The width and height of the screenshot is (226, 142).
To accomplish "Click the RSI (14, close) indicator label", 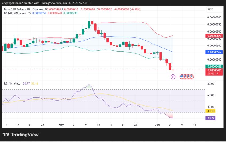I will [x=13, y=84].
